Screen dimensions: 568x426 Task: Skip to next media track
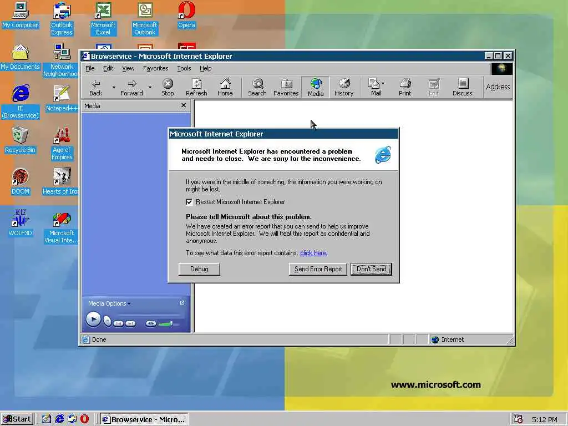(130, 323)
